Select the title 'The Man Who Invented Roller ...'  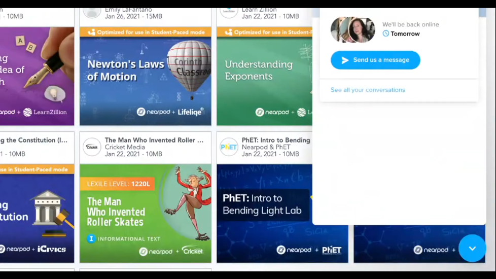tap(154, 140)
